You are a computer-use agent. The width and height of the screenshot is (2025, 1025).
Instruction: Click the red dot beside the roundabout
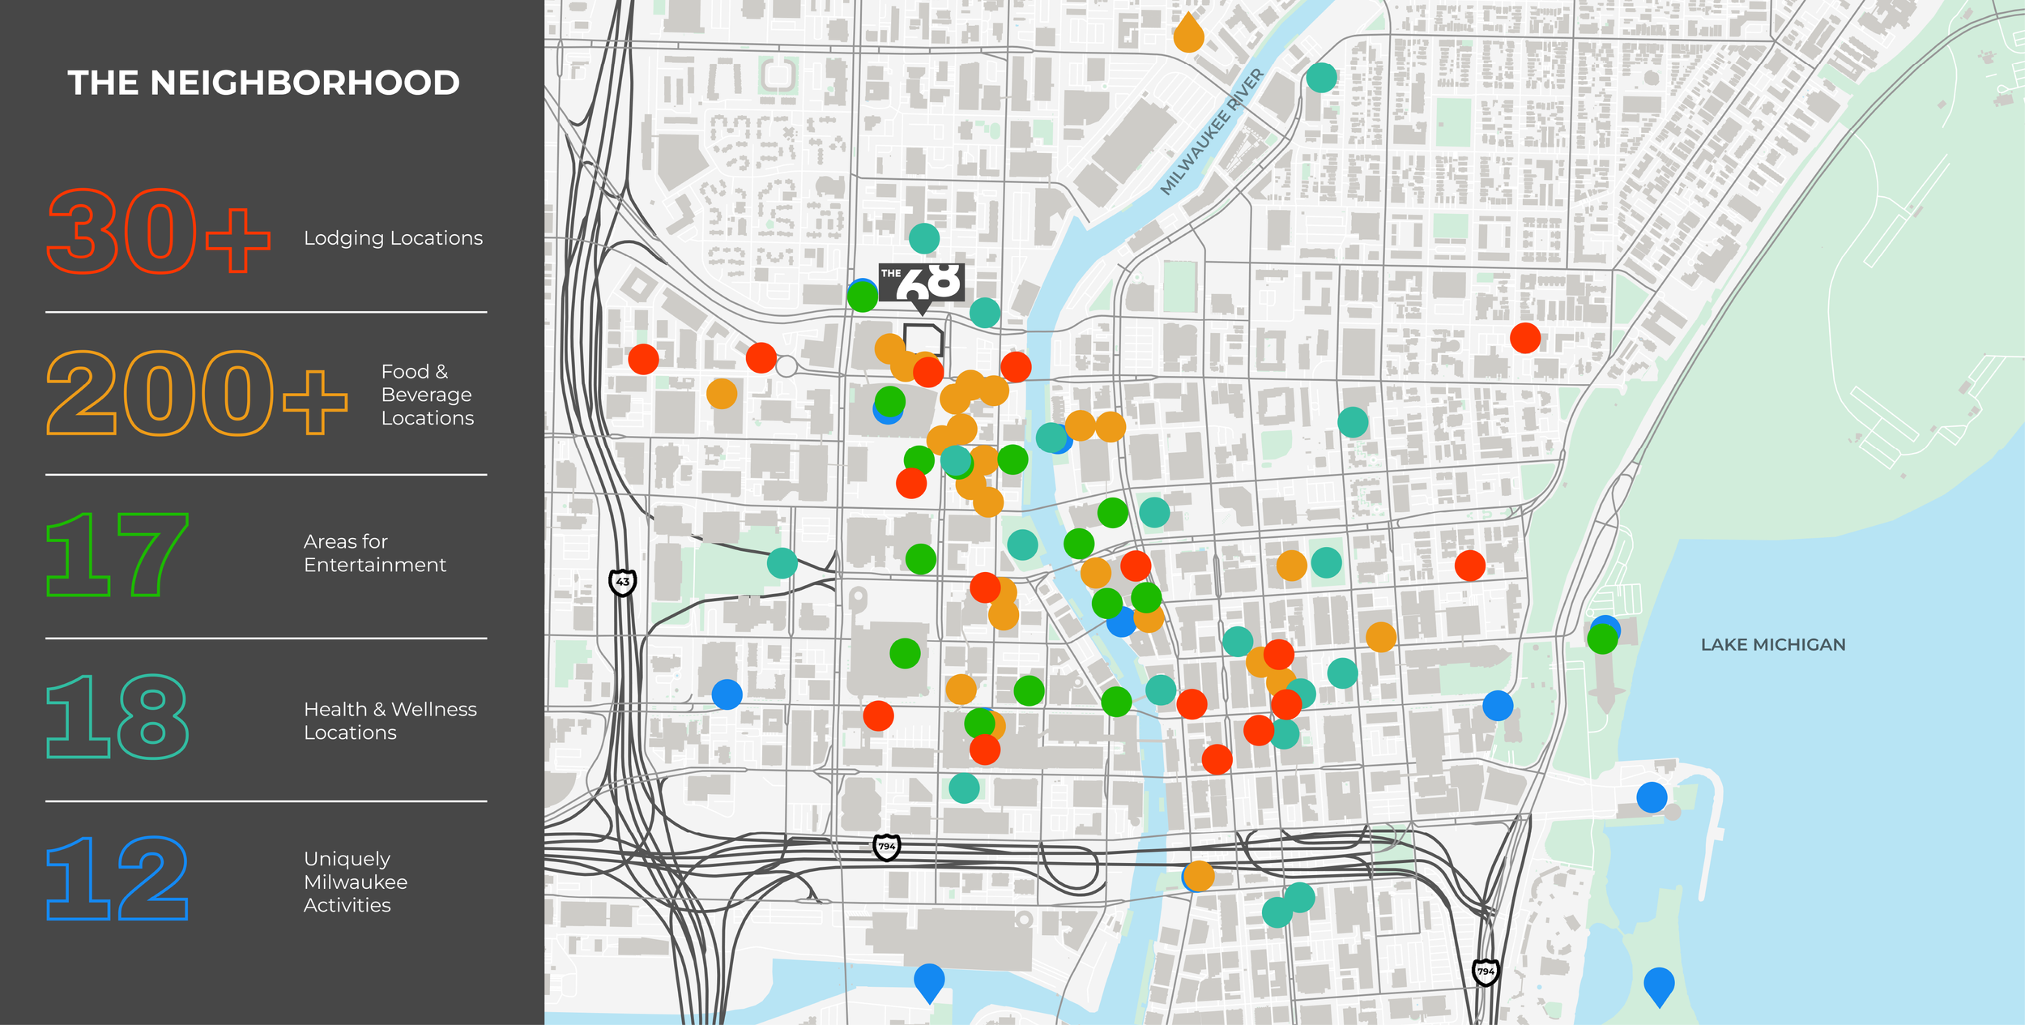click(761, 357)
